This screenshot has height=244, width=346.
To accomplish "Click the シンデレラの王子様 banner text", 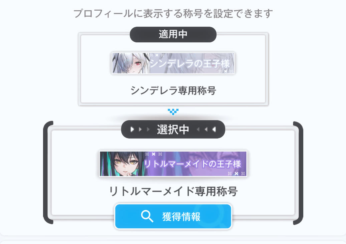I will [x=190, y=64].
